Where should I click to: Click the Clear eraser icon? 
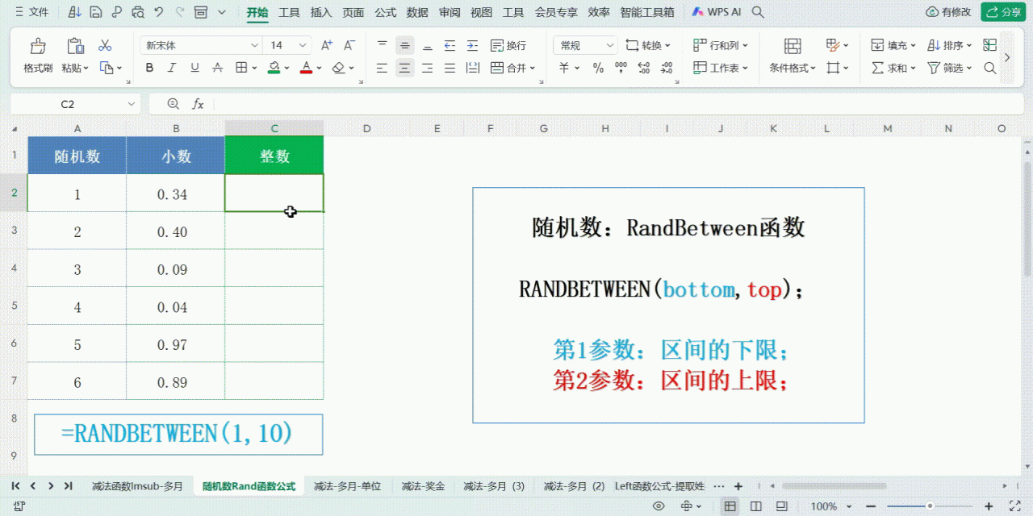pos(339,68)
